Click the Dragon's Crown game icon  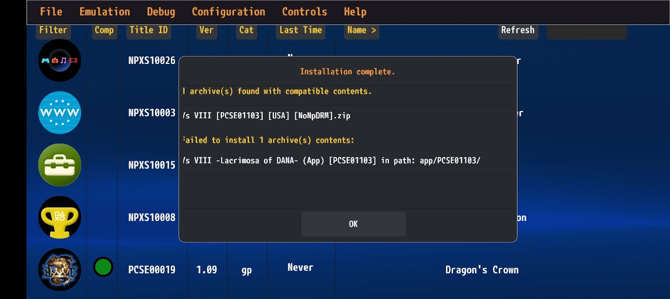pyautogui.click(x=59, y=270)
